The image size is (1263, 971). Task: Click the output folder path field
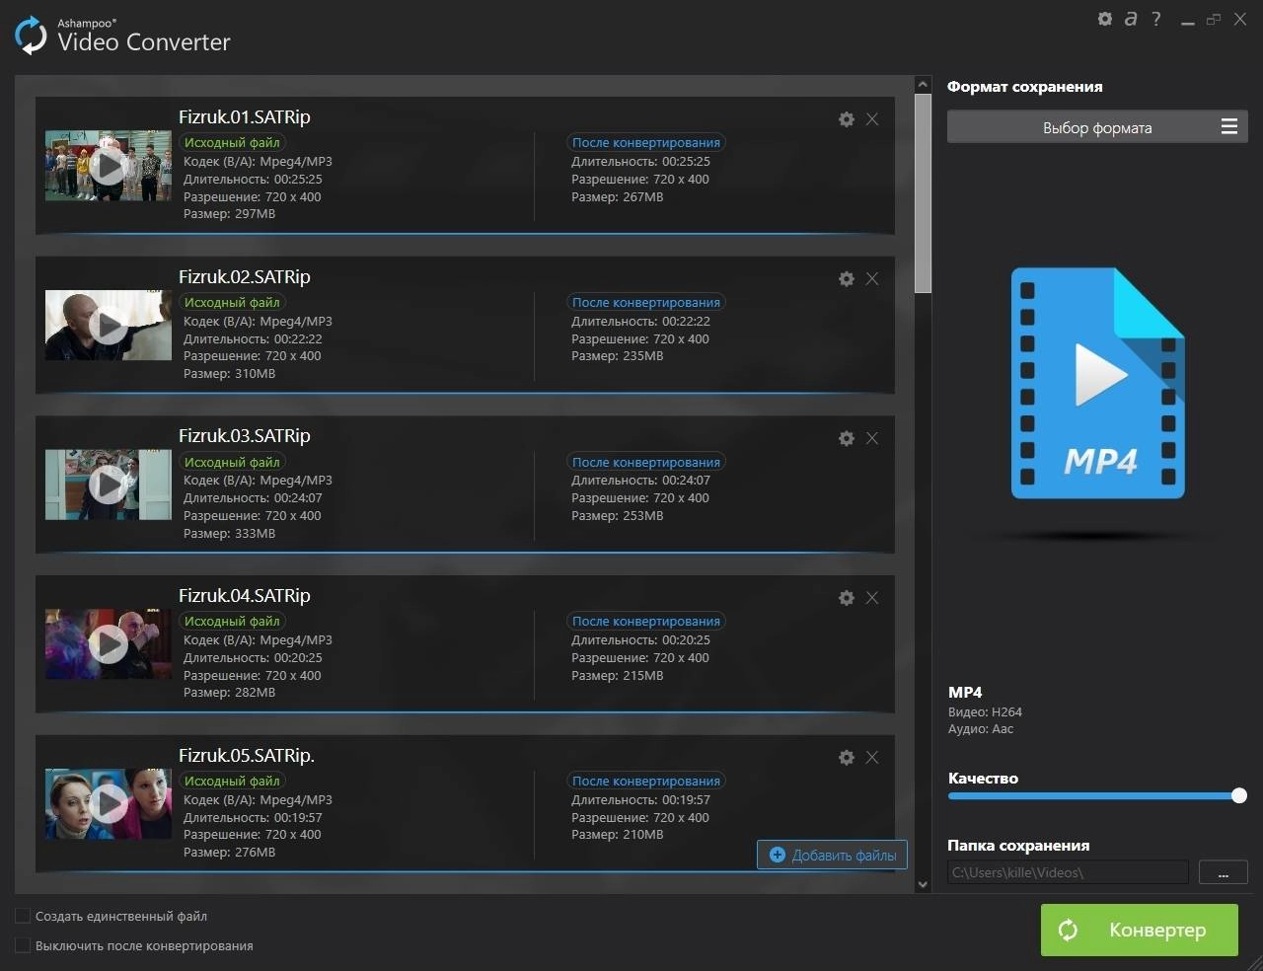(x=1068, y=872)
